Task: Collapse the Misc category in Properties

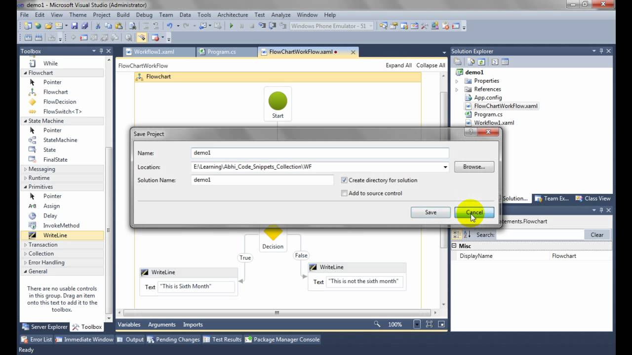Action: [454, 246]
